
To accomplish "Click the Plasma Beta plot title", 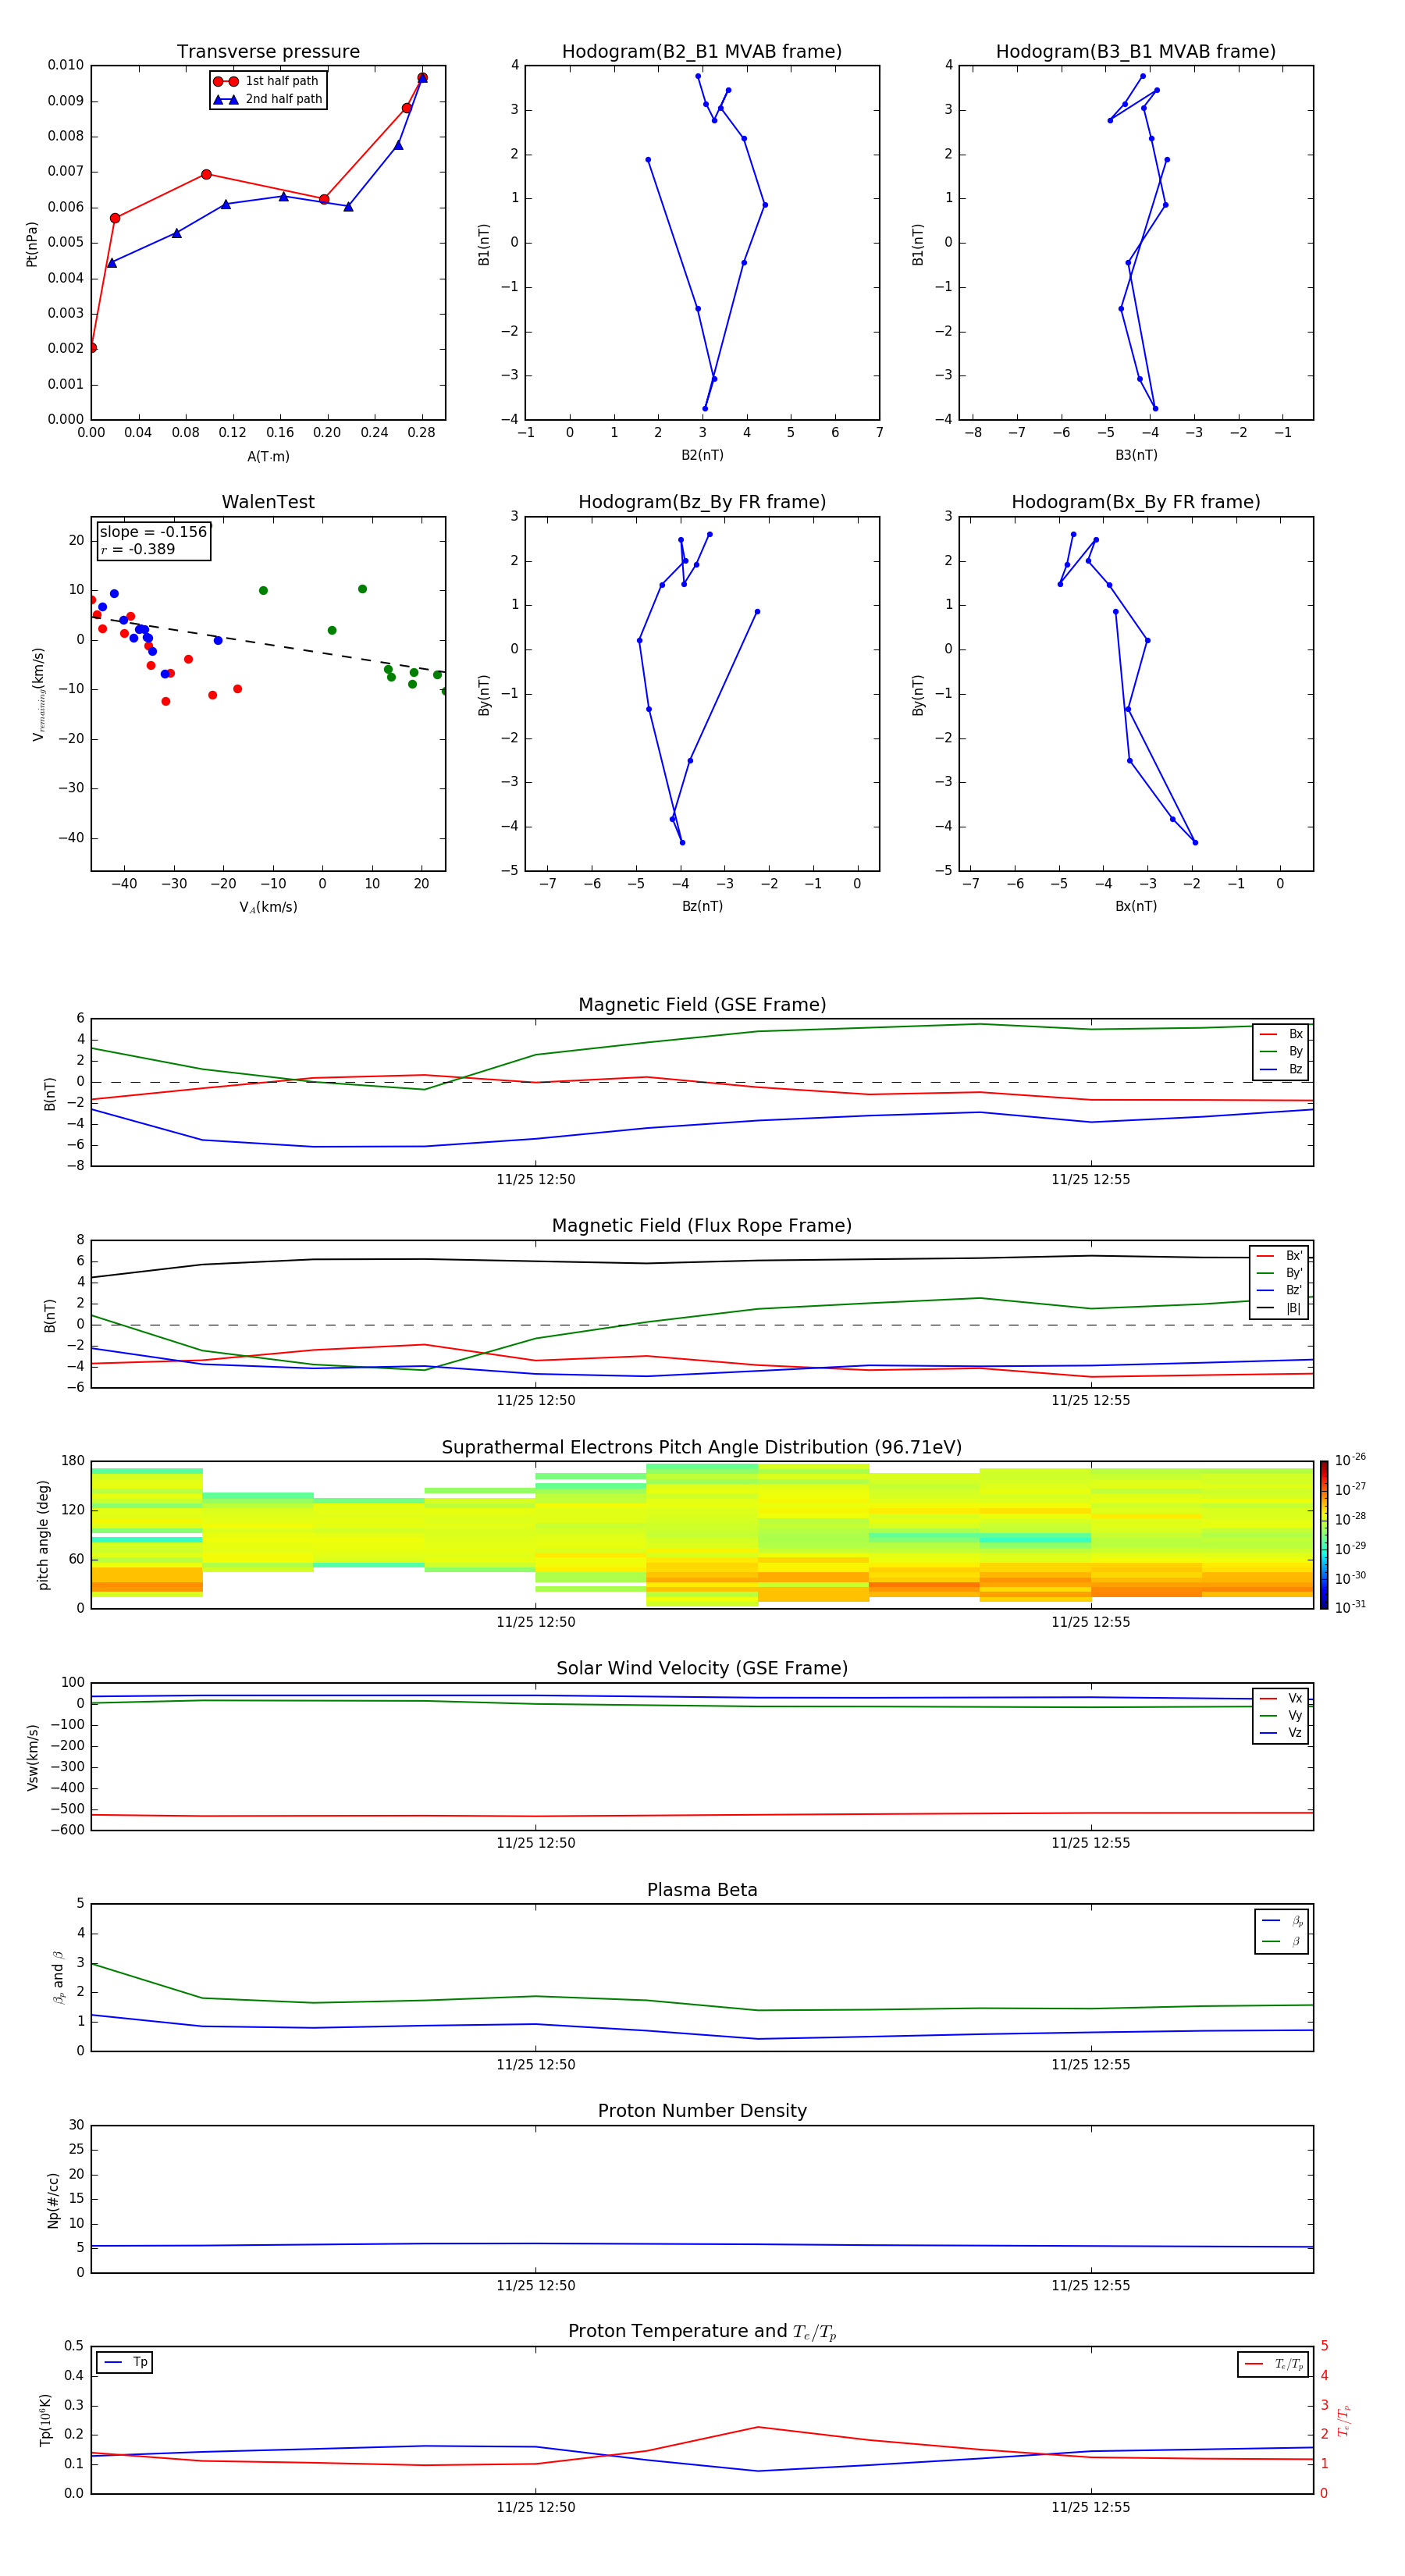I will 702,1891.
